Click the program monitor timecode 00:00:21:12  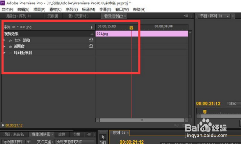[x=208, y=104]
